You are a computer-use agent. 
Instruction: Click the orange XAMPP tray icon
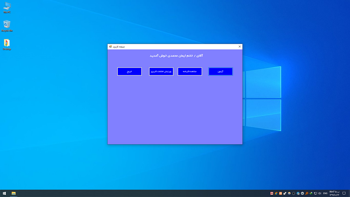point(281,193)
